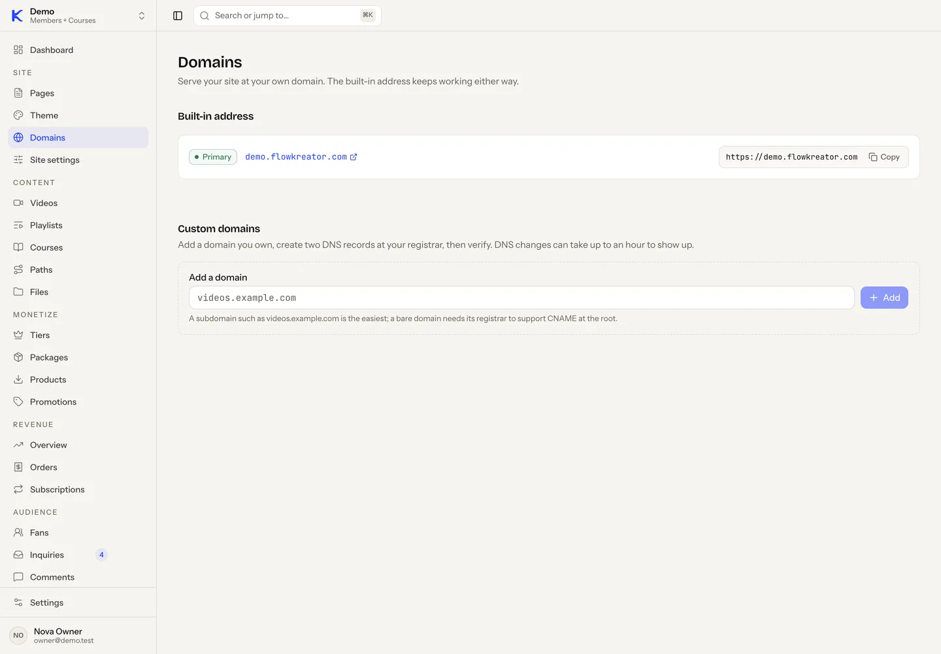Click the Site settings sliders icon
This screenshot has height=654, width=941.
(18, 160)
